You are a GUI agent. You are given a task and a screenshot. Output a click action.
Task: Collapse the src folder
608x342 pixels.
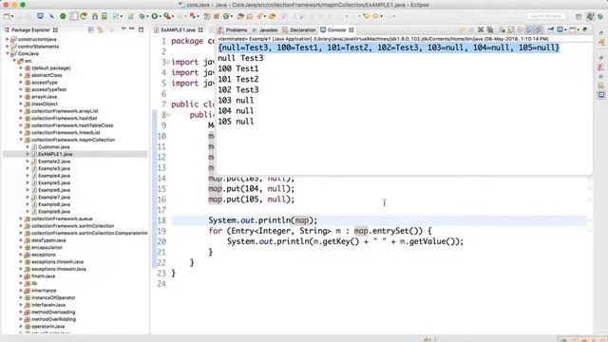[x=14, y=61]
